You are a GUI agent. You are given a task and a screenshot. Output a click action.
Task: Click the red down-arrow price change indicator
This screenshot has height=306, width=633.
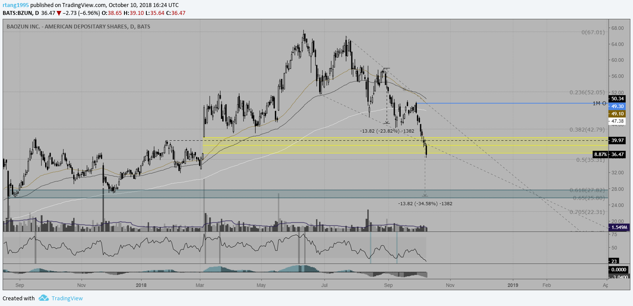click(59, 14)
